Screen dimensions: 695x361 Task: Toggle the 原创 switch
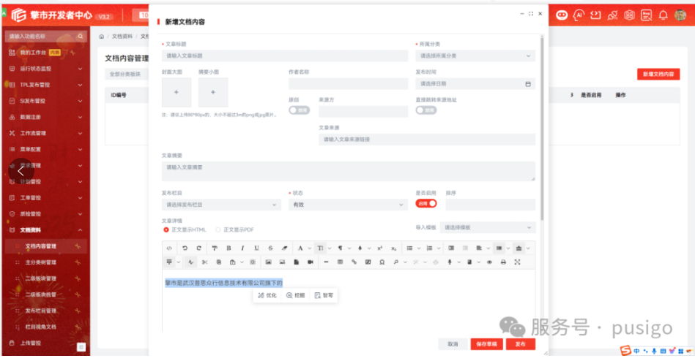coord(300,110)
